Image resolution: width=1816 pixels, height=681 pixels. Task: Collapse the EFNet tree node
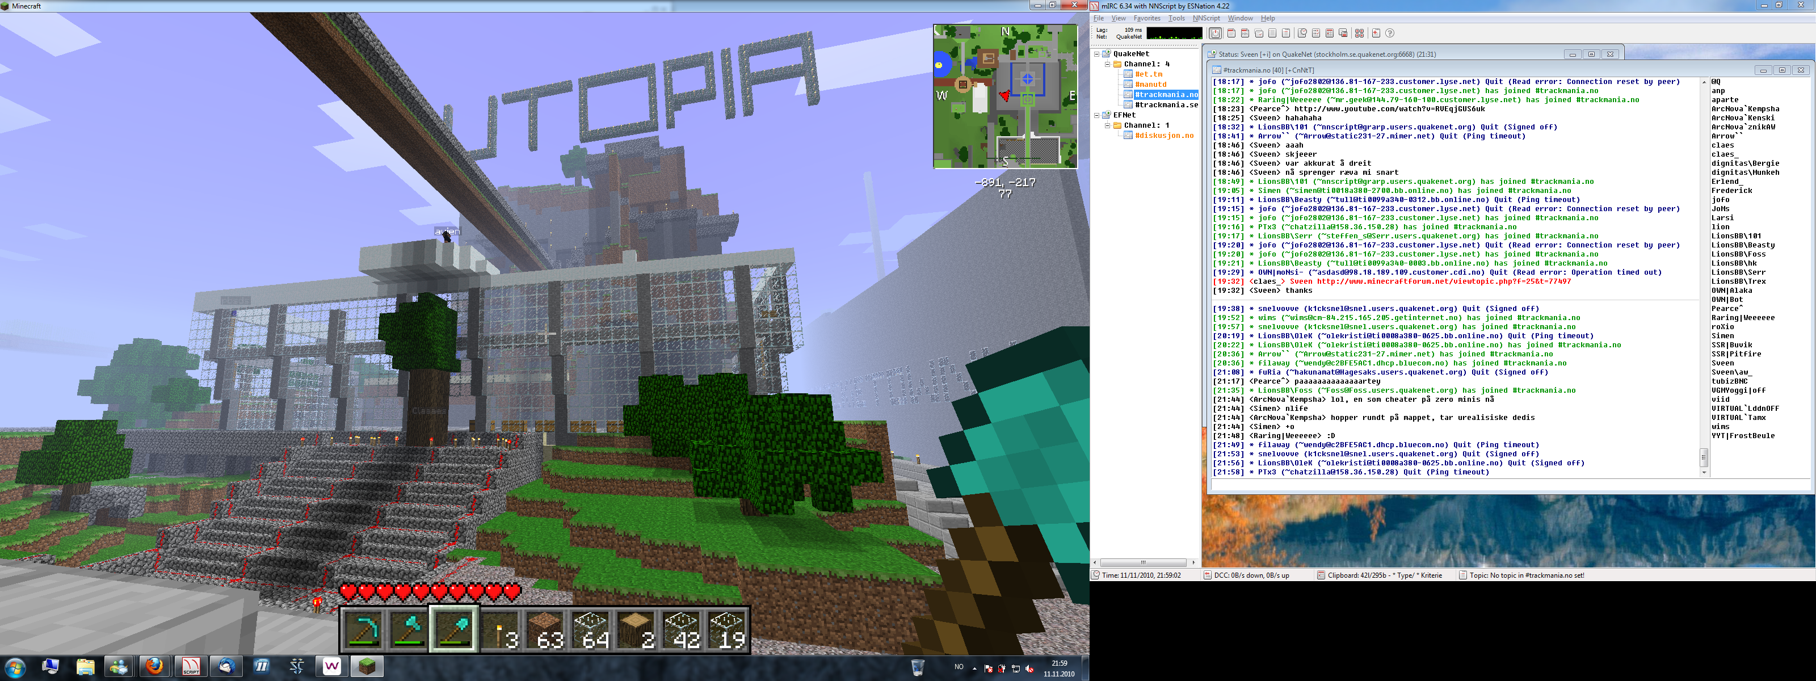coord(1096,115)
